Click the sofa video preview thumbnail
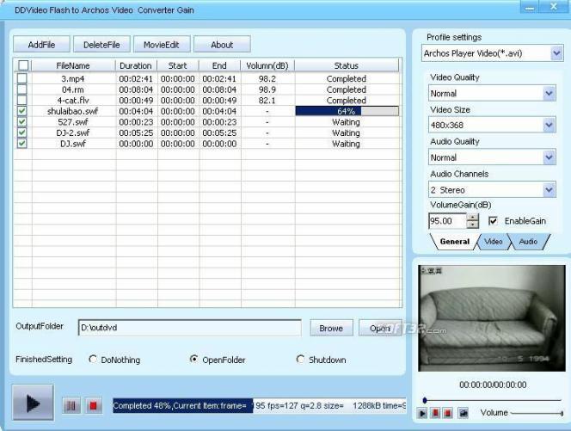 [x=492, y=318]
